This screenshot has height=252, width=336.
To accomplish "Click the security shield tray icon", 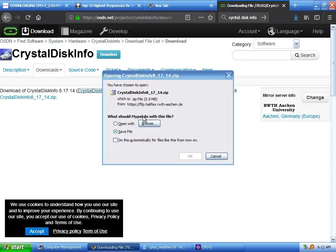I will 306,247.
